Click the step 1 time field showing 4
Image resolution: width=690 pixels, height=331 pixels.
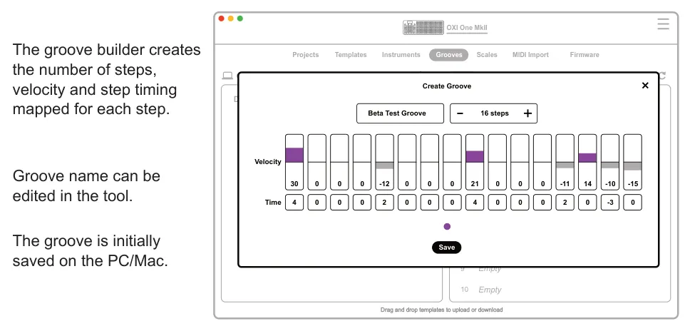click(294, 202)
